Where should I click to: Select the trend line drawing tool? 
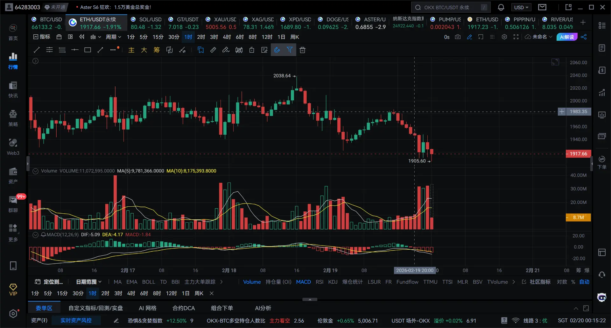coord(37,50)
